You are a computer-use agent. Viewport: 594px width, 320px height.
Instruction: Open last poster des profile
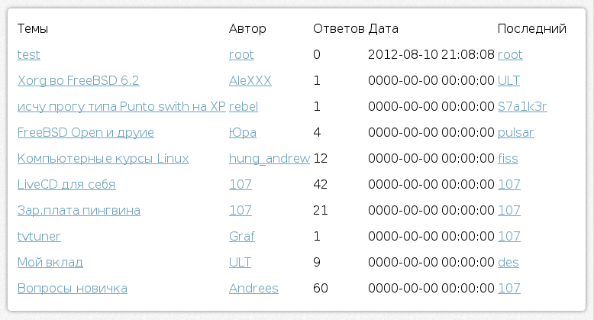pyautogui.click(x=508, y=263)
